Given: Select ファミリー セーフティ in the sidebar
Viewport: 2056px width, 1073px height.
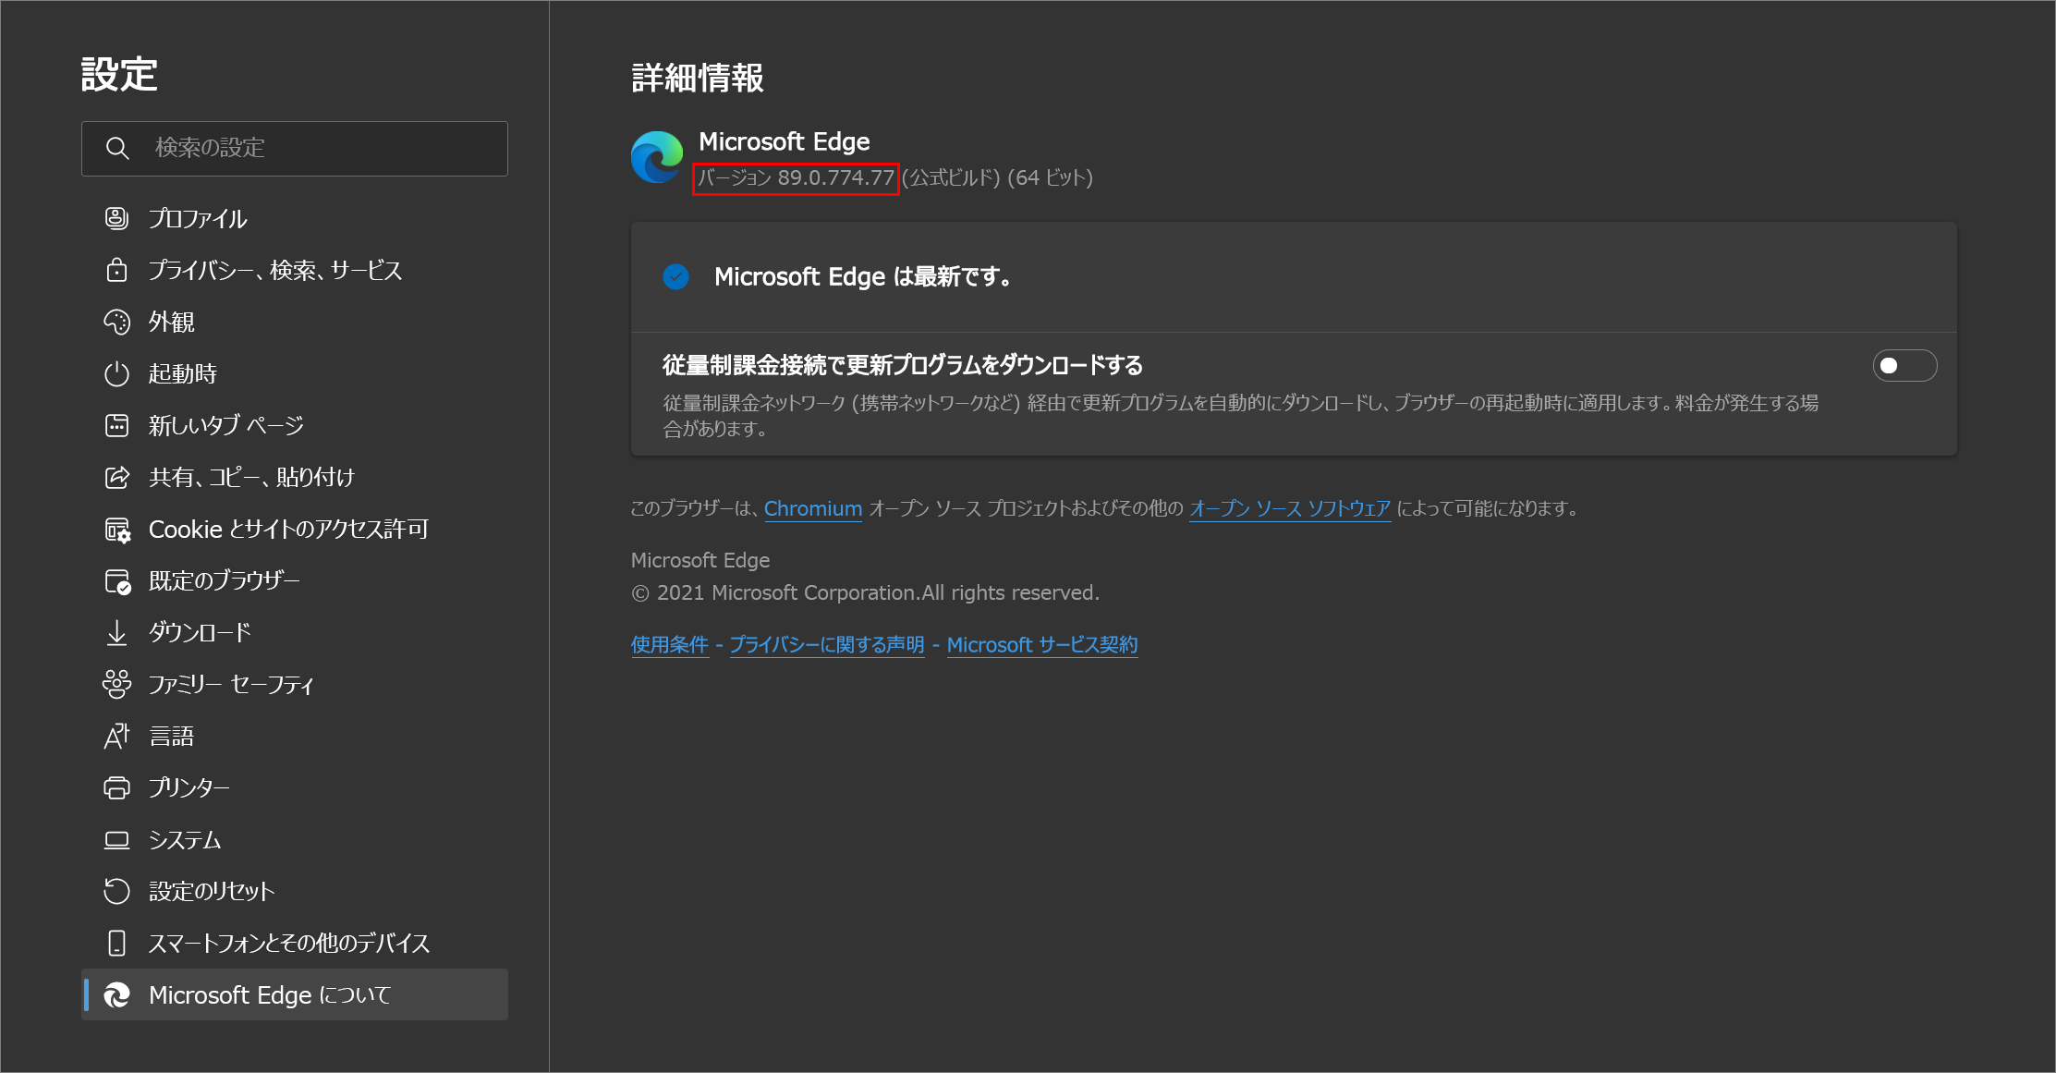Looking at the screenshot, I should pos(295,684).
